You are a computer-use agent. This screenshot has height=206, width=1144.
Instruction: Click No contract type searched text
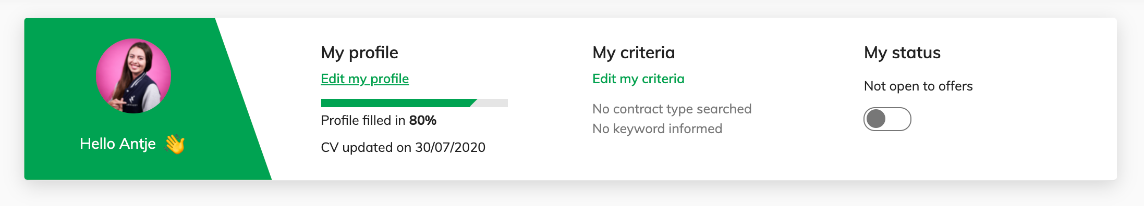(x=672, y=109)
